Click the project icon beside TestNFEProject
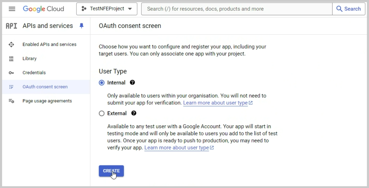The image size is (369, 188). [x=84, y=9]
